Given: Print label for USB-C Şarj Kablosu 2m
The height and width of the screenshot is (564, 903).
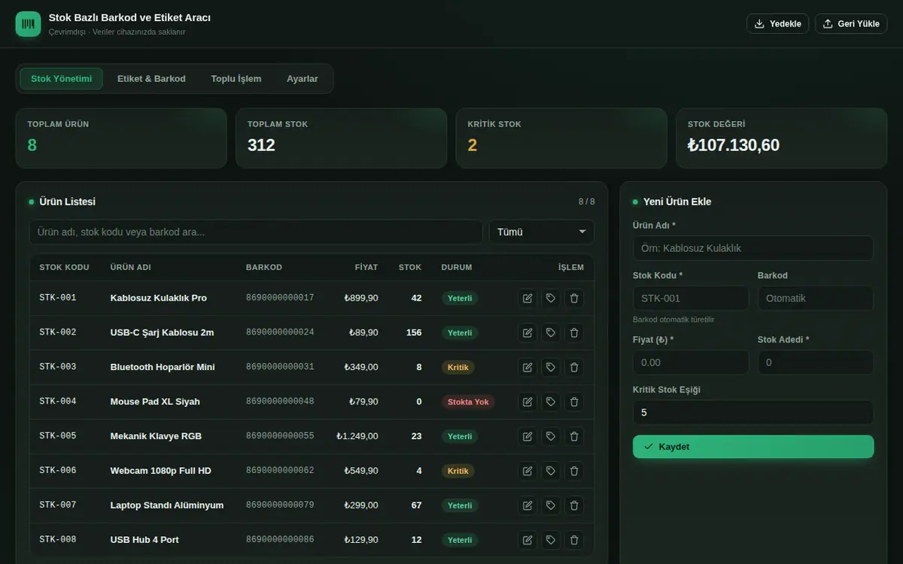Looking at the screenshot, I should pyautogui.click(x=551, y=332).
